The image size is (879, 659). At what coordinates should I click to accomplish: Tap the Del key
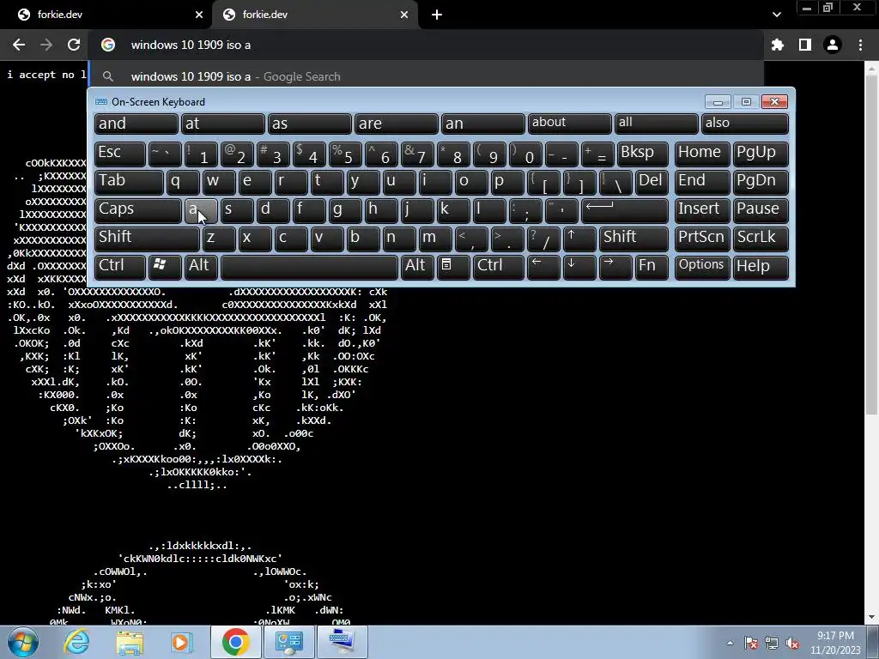(652, 182)
